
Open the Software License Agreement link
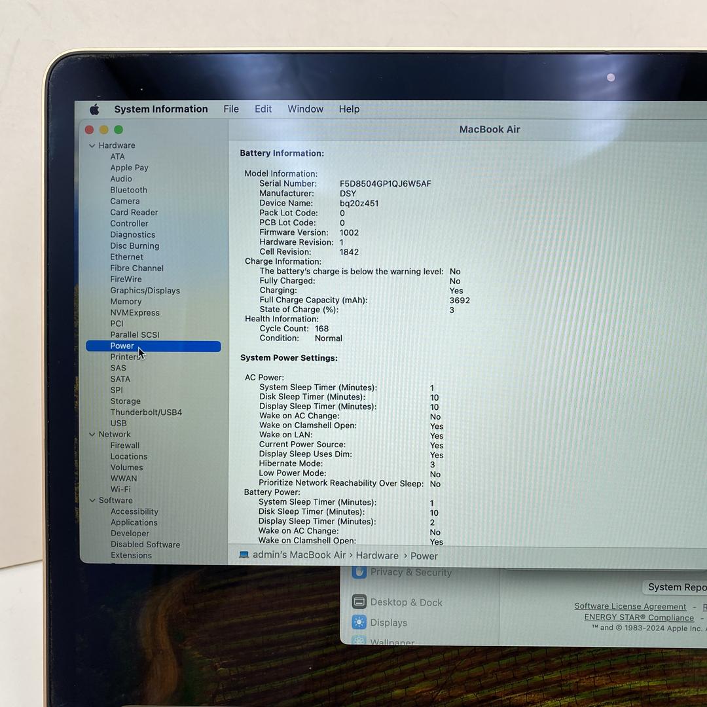pyautogui.click(x=630, y=606)
